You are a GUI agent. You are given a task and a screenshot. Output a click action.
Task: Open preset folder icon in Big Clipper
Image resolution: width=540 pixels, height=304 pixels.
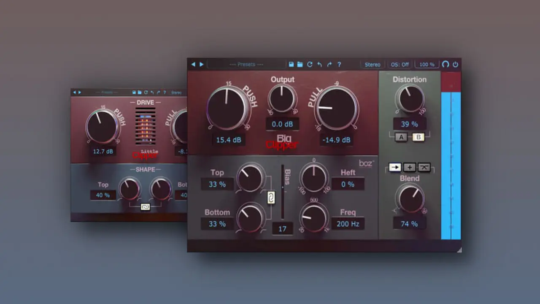coord(300,65)
